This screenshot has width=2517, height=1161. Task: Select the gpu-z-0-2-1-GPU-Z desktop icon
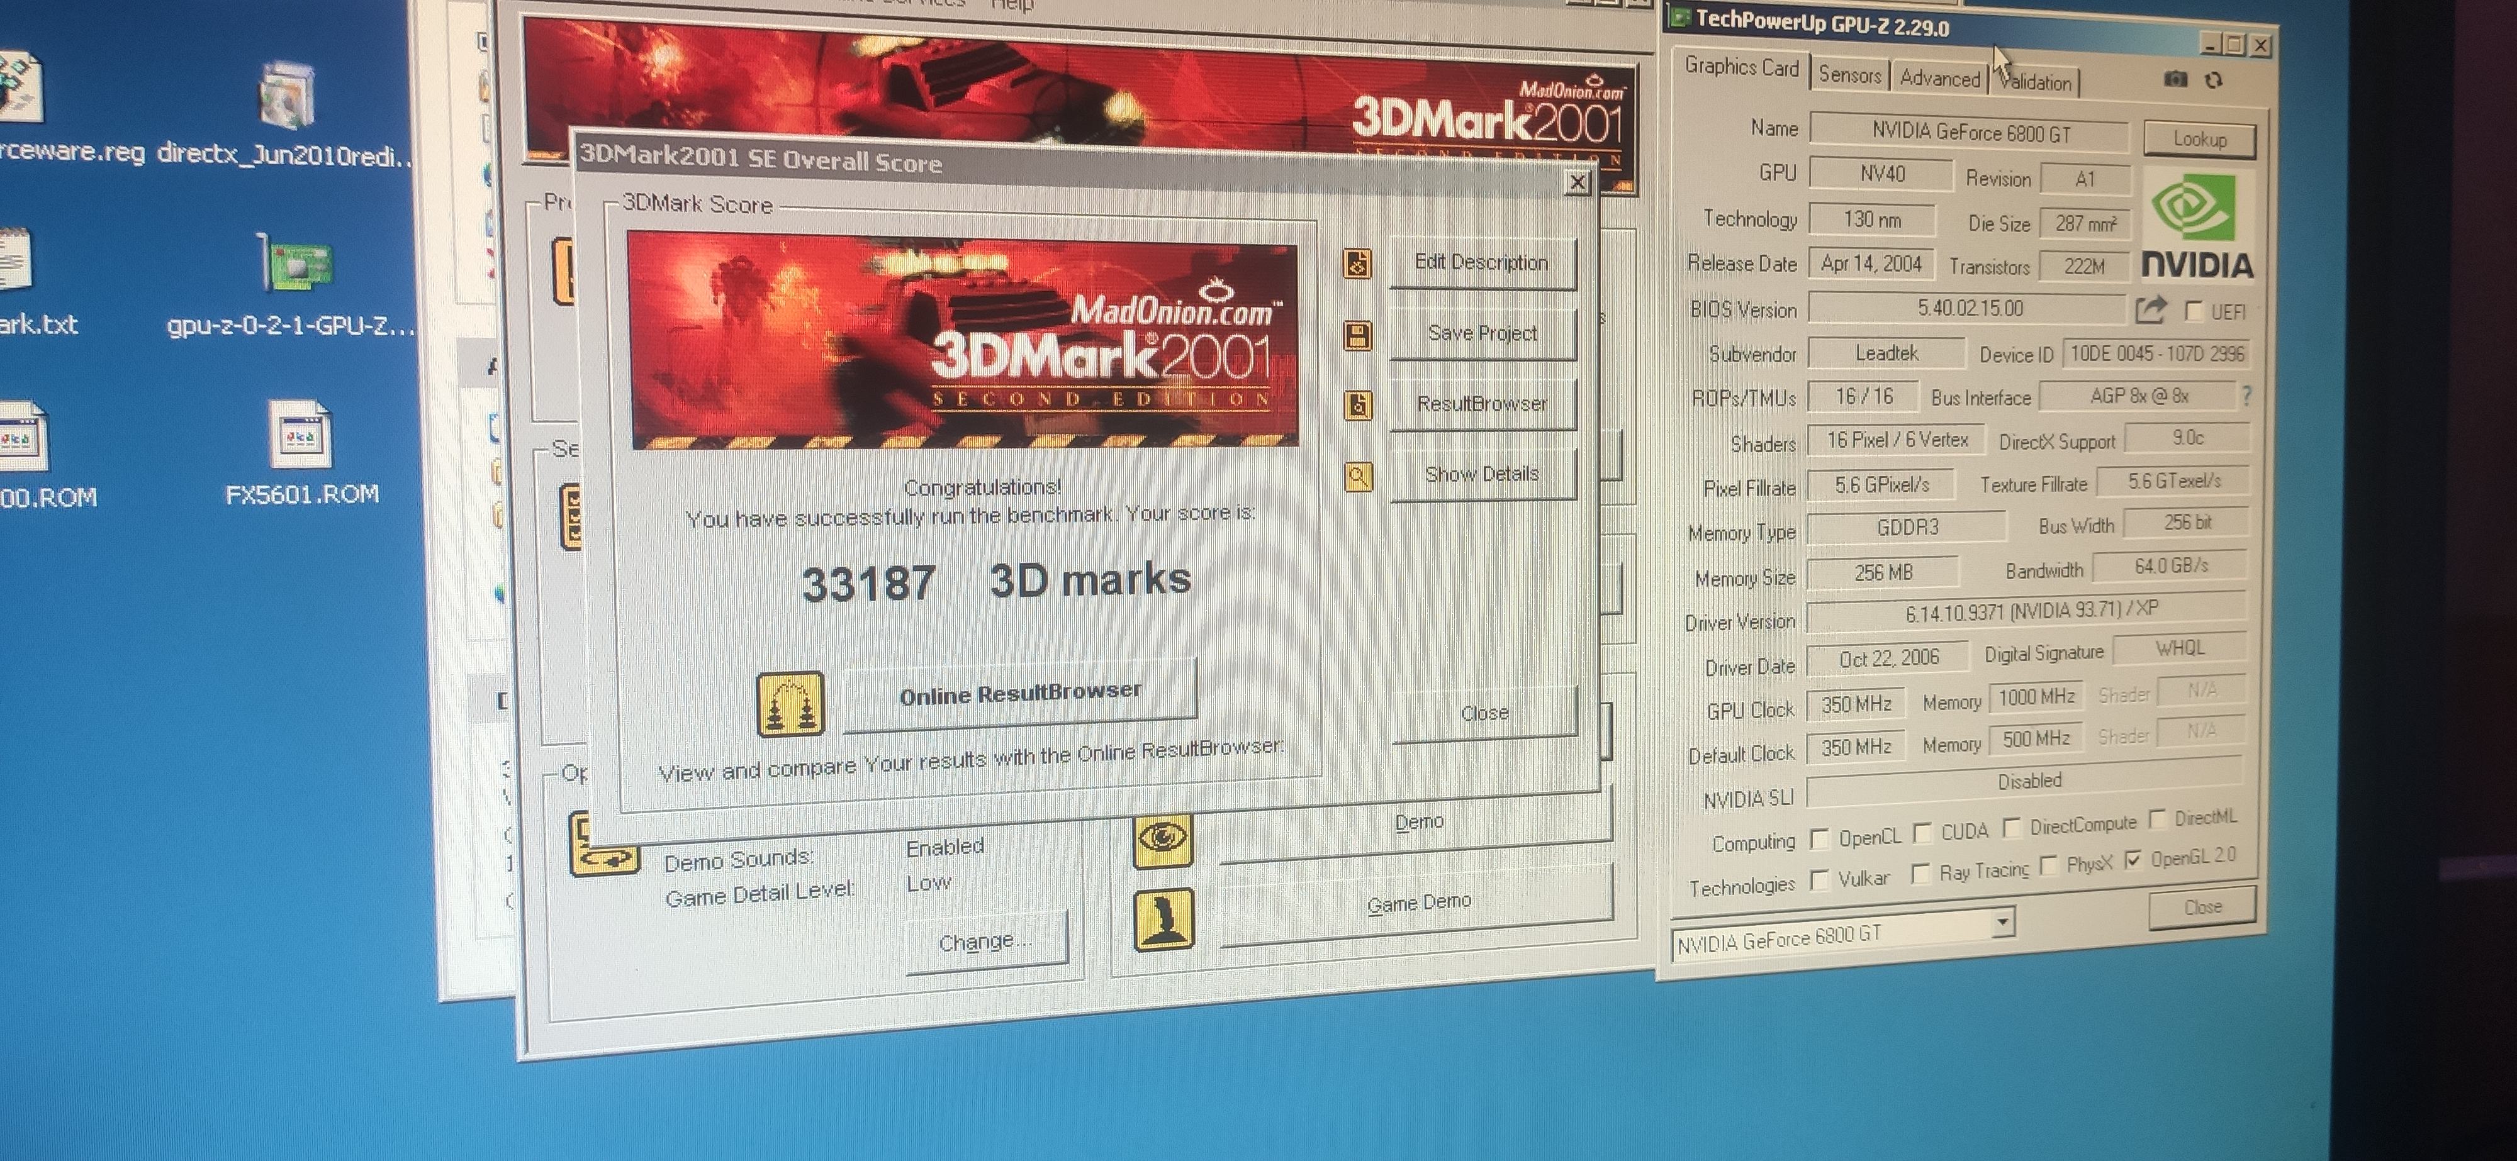(297, 264)
